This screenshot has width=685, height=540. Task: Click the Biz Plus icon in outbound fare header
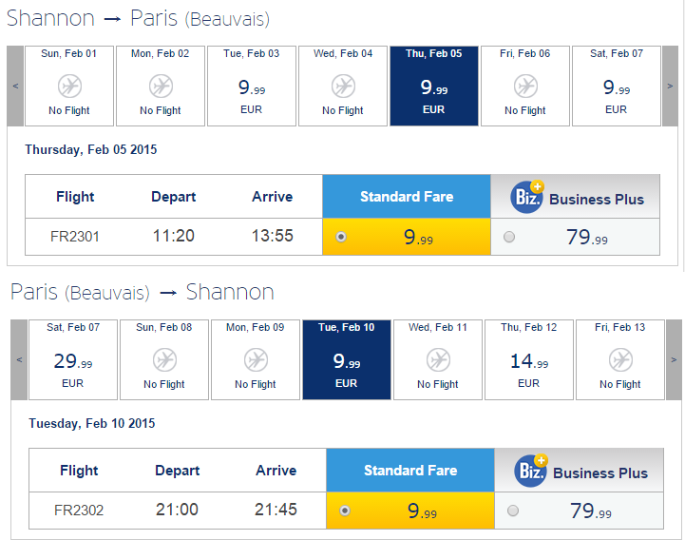[527, 197]
